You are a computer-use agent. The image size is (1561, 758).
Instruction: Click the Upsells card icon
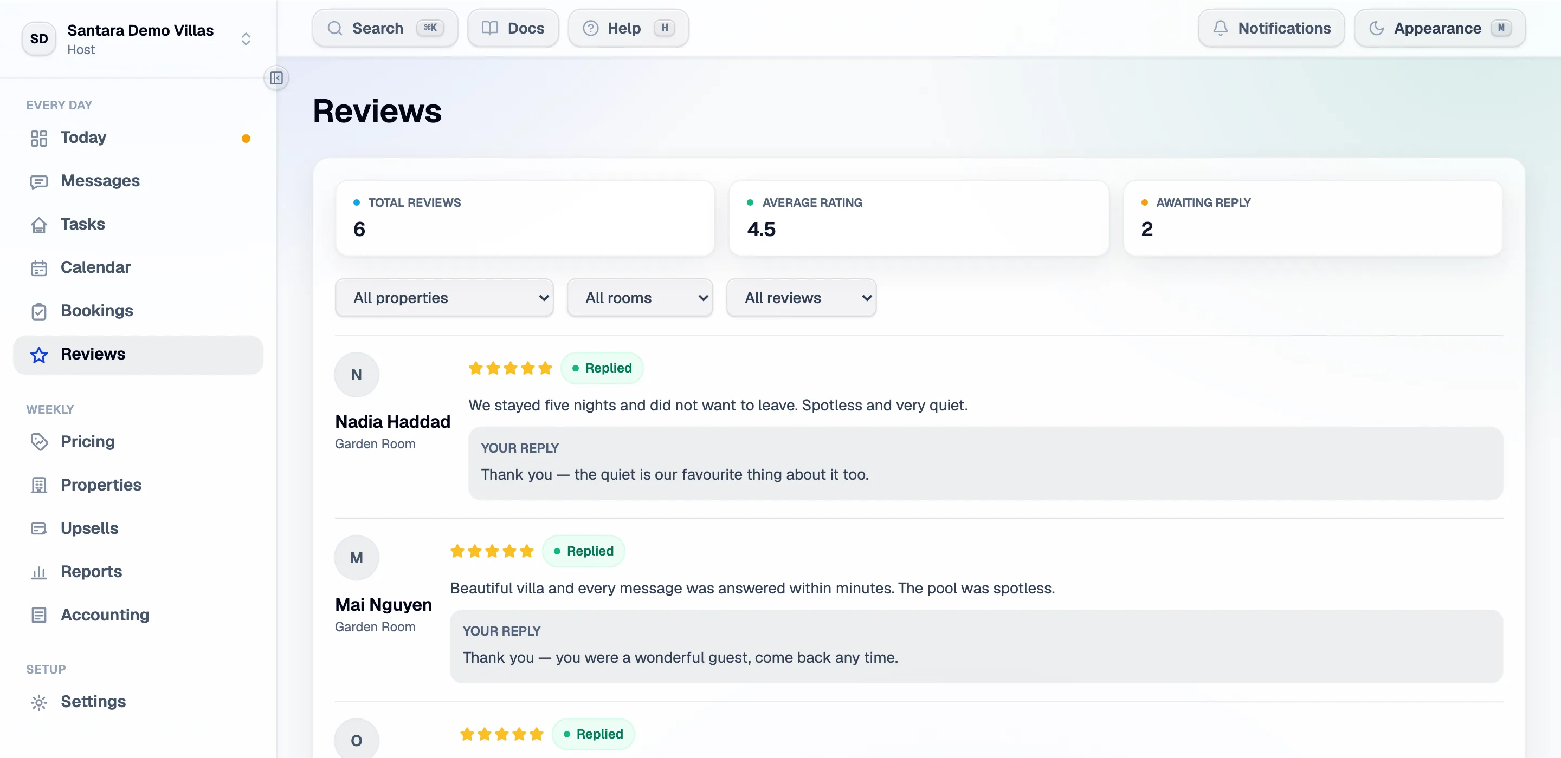tap(39, 528)
